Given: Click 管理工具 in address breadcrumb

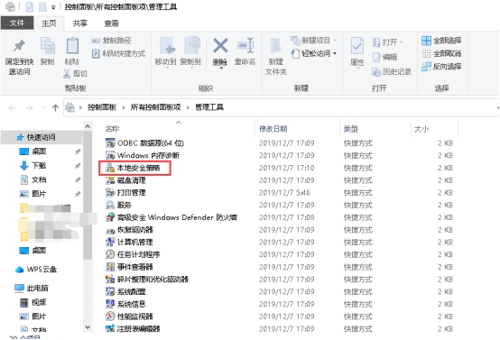Looking at the screenshot, I should [209, 107].
